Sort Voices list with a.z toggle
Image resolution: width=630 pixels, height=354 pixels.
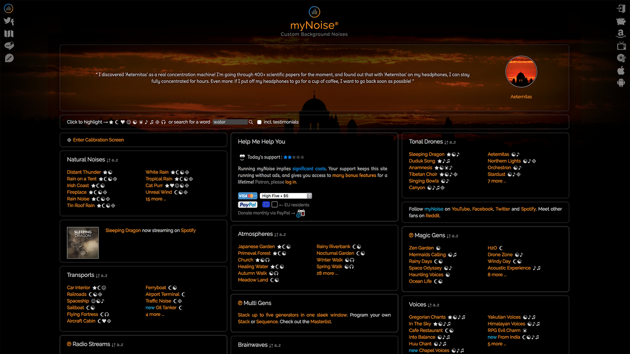pyautogui.click(x=433, y=305)
